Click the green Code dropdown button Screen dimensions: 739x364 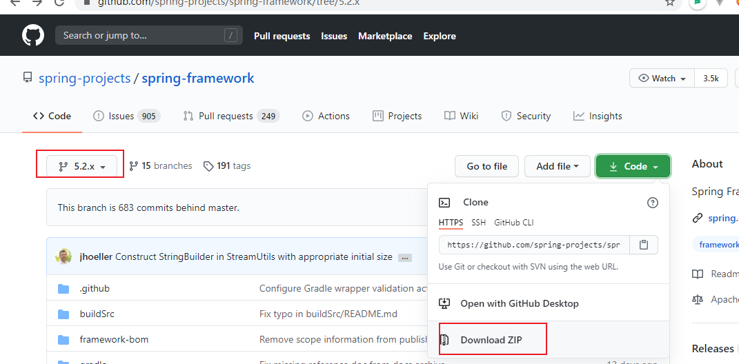coord(633,166)
